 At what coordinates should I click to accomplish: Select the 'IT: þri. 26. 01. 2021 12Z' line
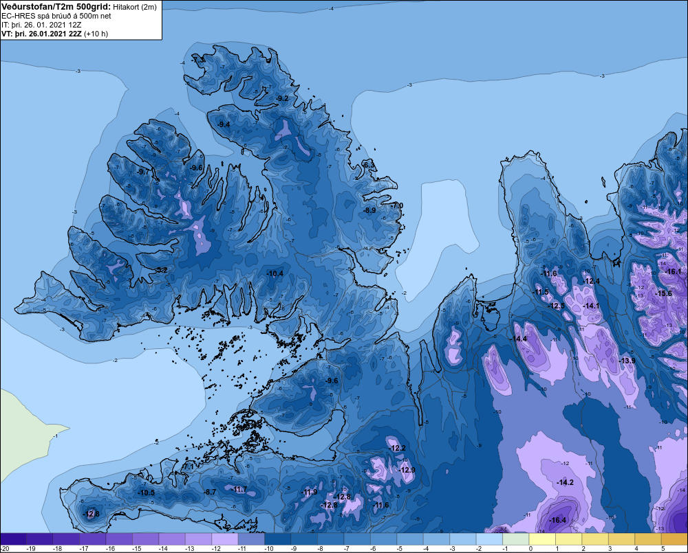[x=41, y=25]
